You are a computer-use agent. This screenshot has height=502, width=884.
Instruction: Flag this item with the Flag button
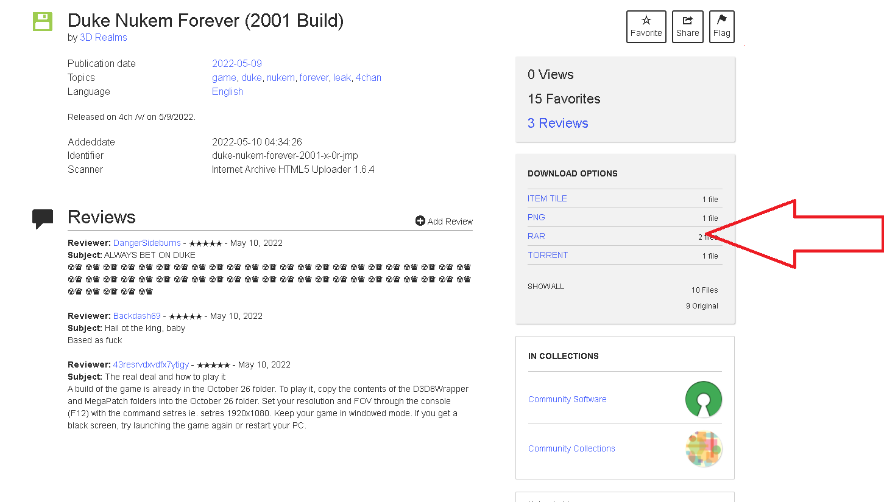pos(722,27)
